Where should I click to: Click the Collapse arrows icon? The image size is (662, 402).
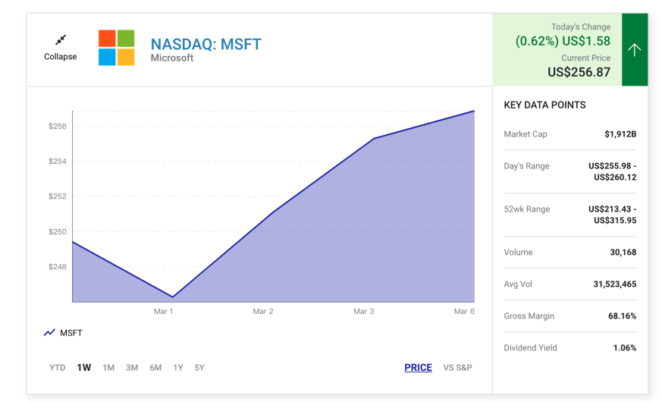click(61, 39)
